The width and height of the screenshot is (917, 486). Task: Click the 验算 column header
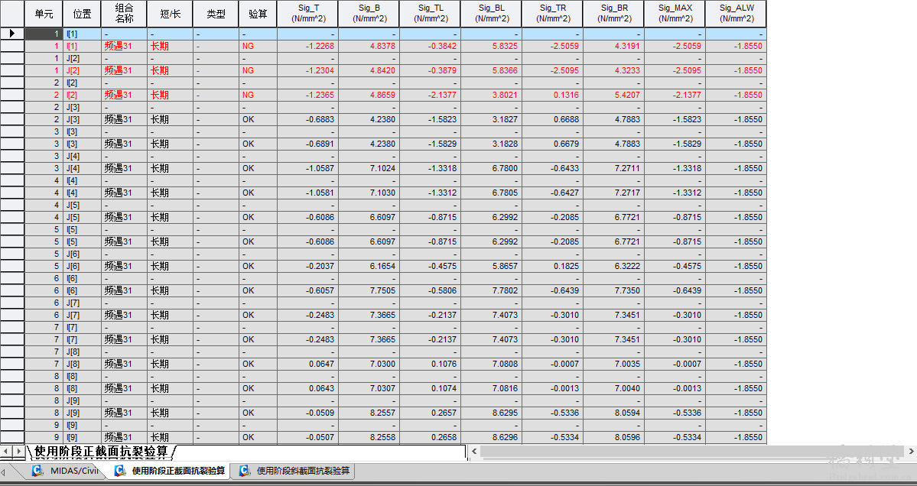tap(258, 14)
